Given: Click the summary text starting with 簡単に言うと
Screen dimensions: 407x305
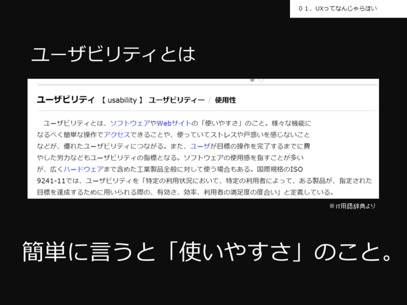Looking at the screenshot, I should 206,252.
